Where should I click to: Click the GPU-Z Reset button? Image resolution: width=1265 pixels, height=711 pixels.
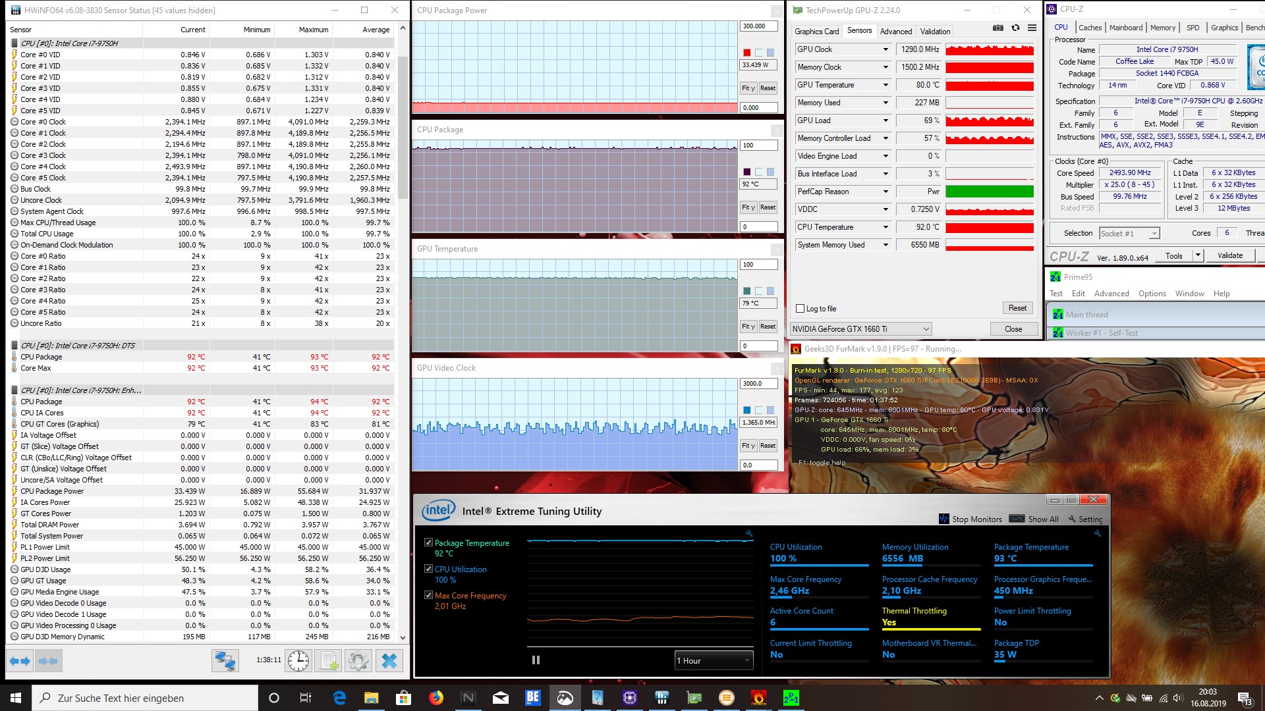1017,308
